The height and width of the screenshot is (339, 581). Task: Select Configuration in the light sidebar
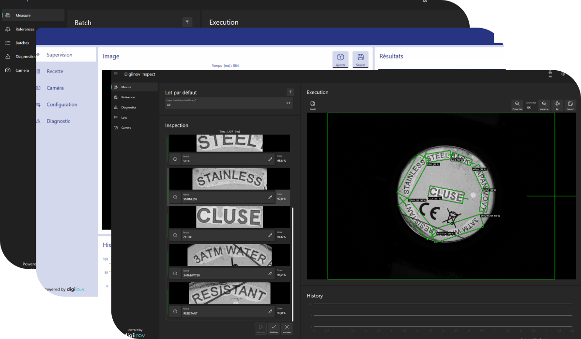[61, 105]
